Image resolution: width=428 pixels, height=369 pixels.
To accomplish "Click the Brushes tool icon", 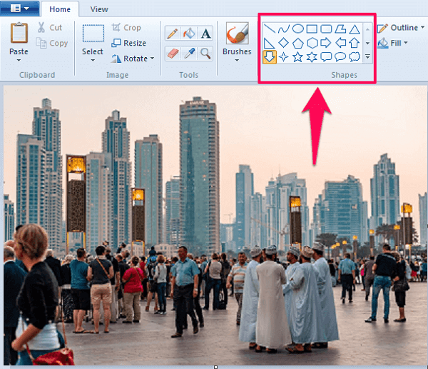I will pyautogui.click(x=238, y=33).
